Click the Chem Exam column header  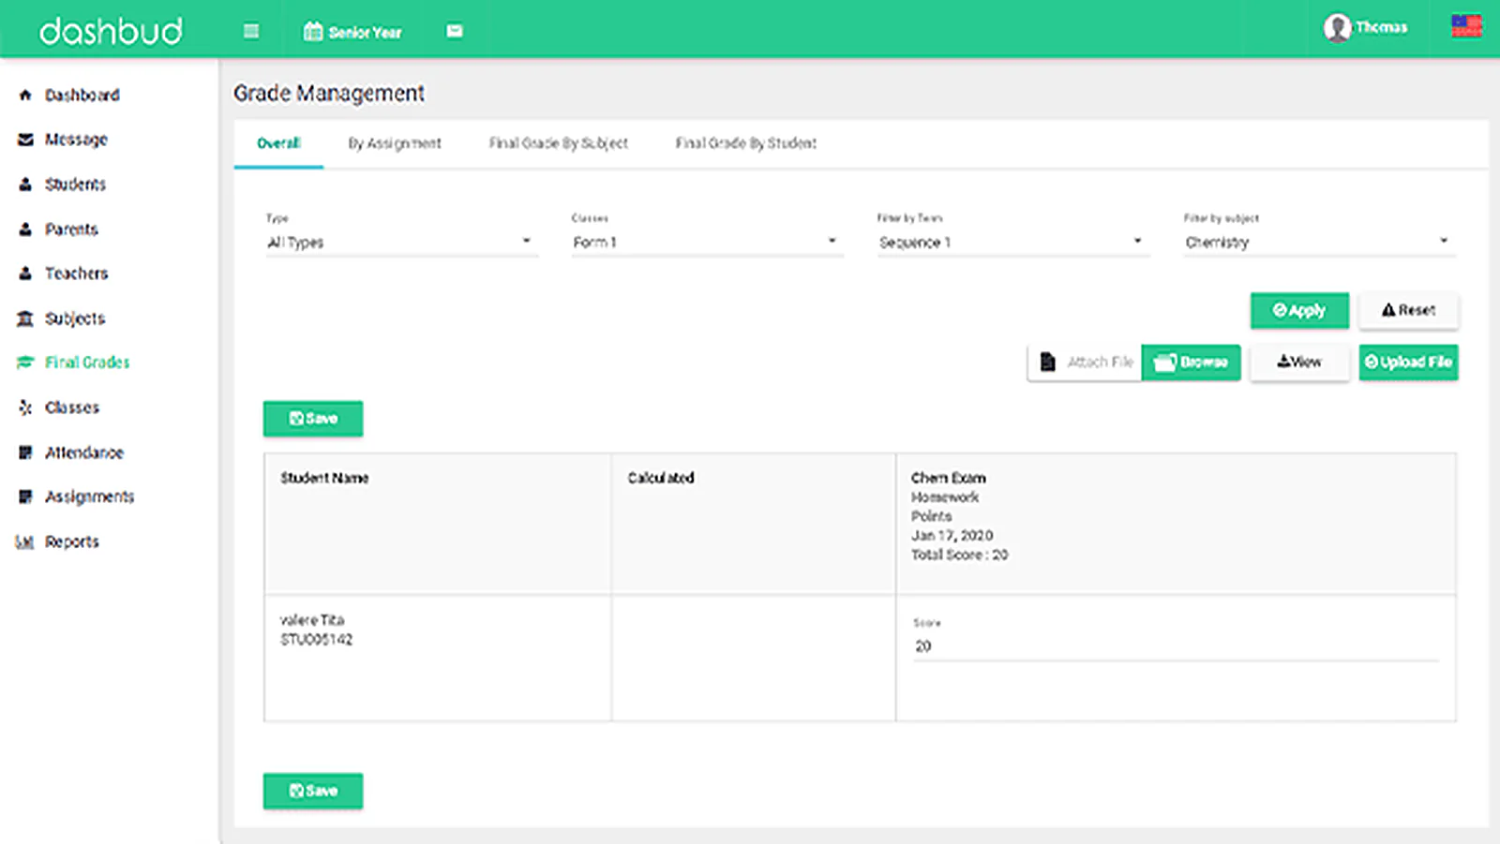(x=948, y=478)
